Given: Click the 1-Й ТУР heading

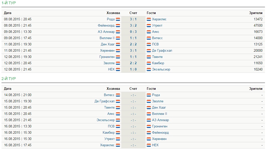Looking at the screenshot, I should tap(9, 3).
